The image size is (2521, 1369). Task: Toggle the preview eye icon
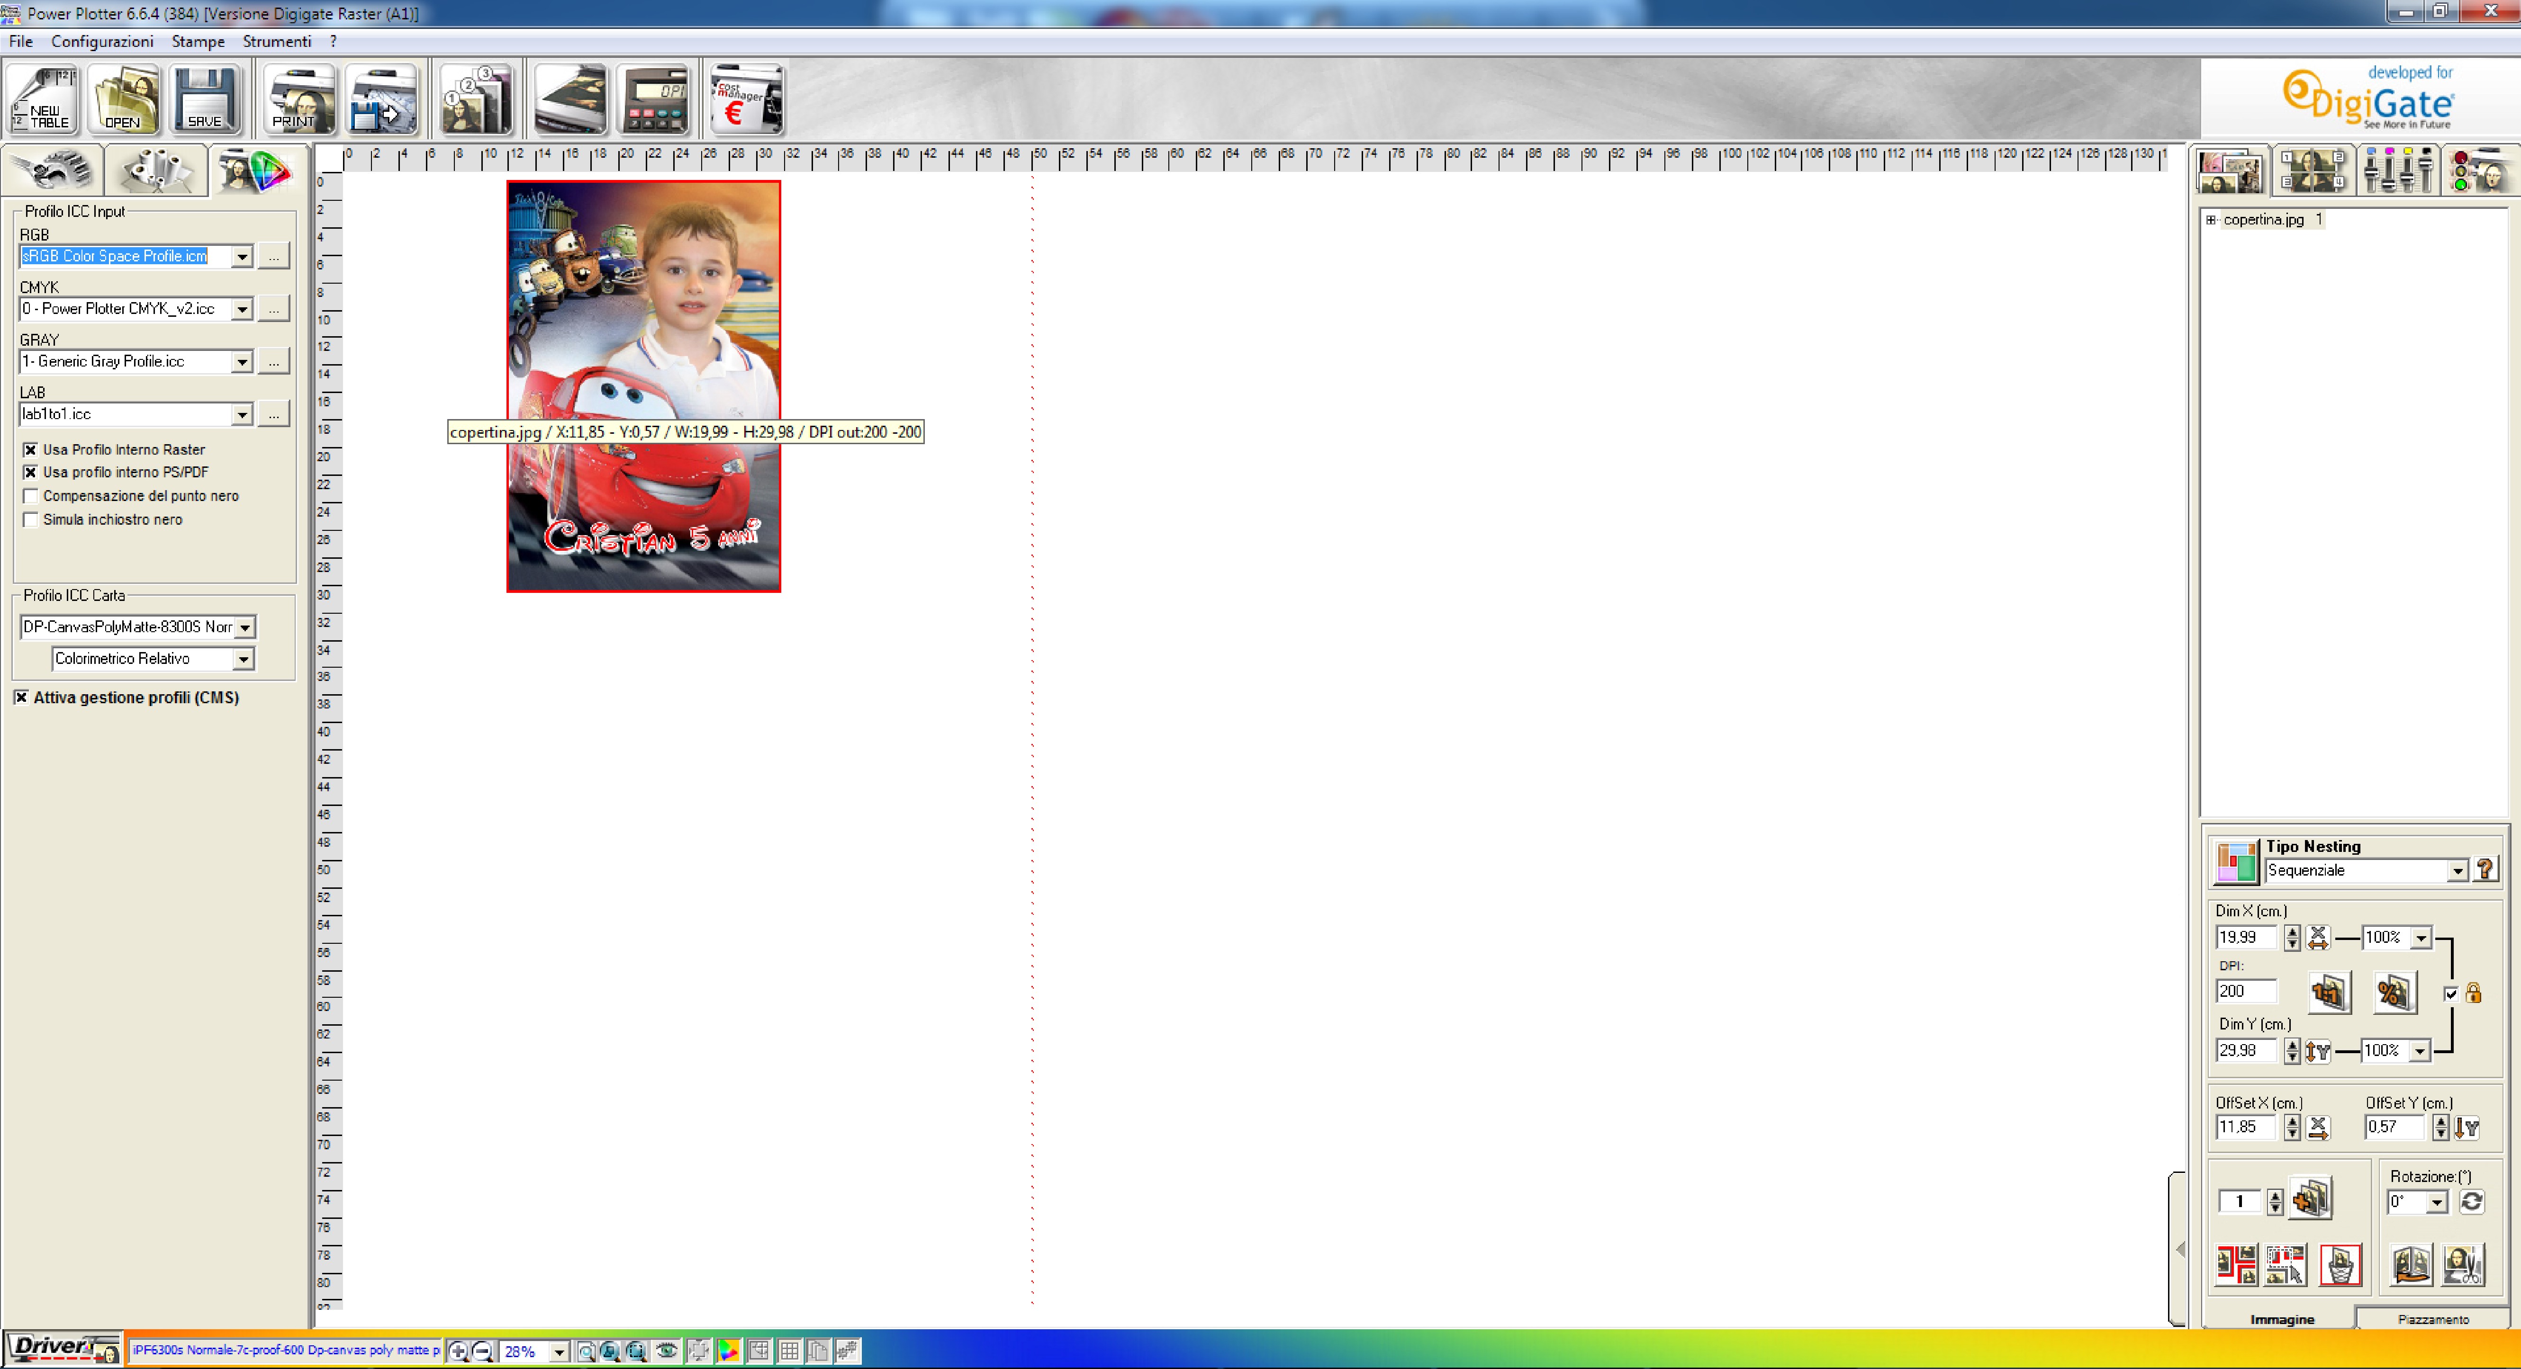click(668, 1351)
